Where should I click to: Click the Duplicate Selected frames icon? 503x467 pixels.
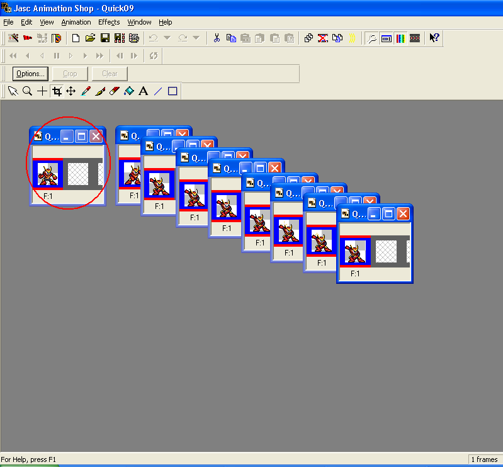[308, 38]
